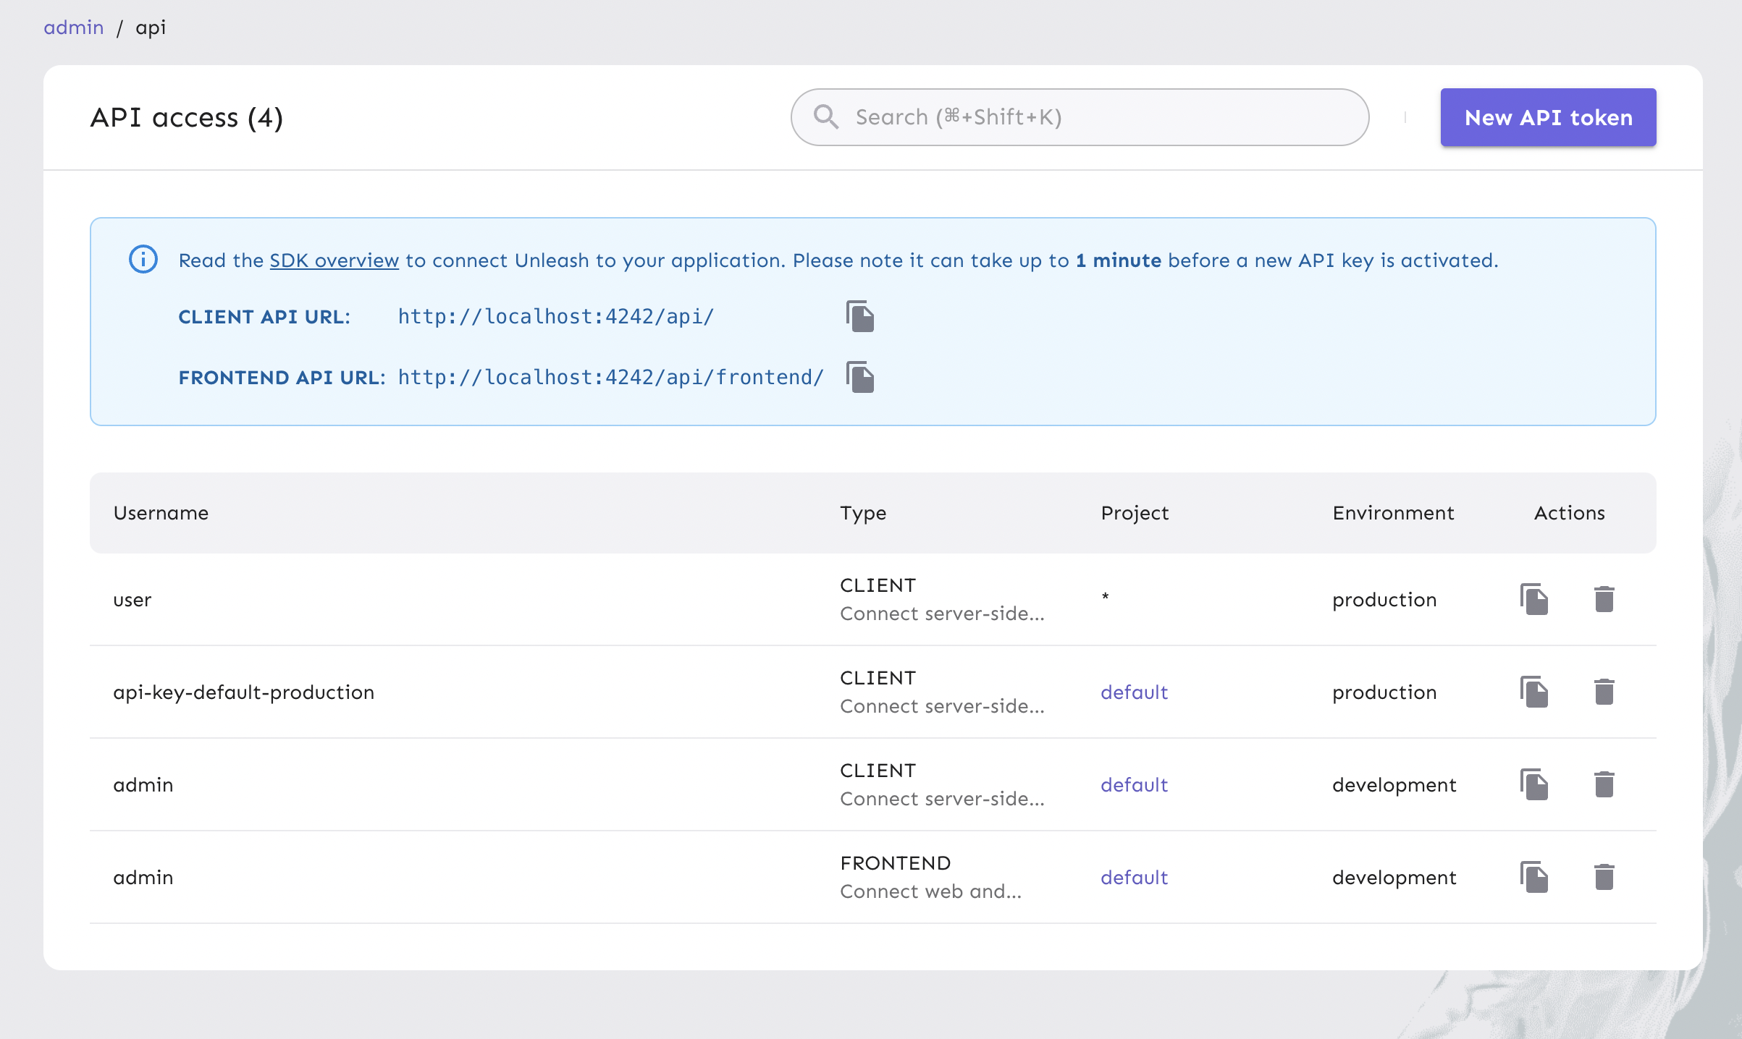Click the info icon in the banner
Viewport: 1742px width, 1039px height.
[143, 259]
